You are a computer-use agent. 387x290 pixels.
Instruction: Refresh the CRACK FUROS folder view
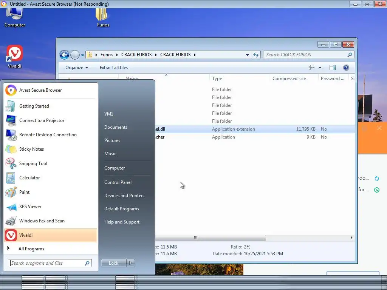(256, 55)
